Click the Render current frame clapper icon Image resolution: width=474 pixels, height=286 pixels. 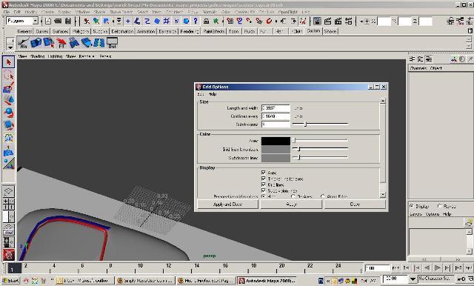[327, 21]
